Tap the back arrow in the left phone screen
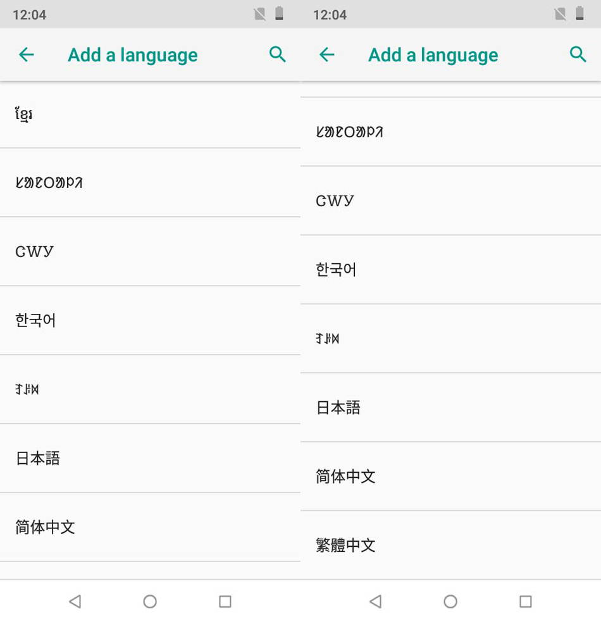The image size is (601, 624). point(27,54)
